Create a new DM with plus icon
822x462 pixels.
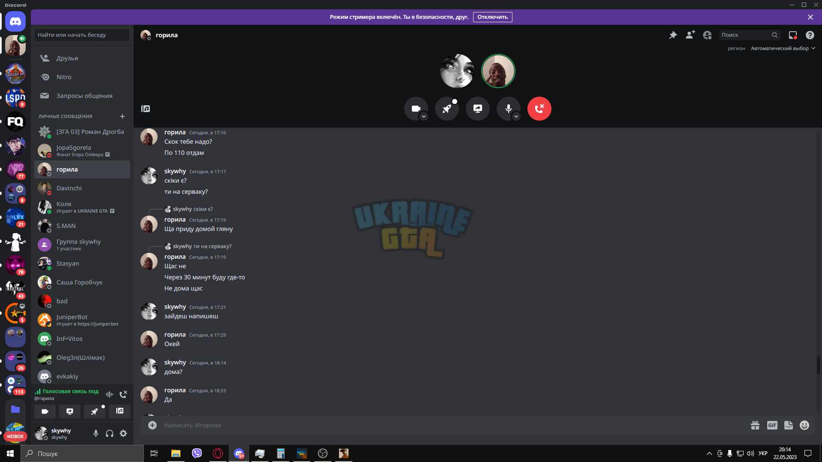(122, 116)
